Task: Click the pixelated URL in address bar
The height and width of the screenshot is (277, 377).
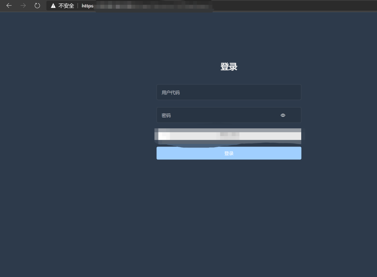Action: pos(154,6)
